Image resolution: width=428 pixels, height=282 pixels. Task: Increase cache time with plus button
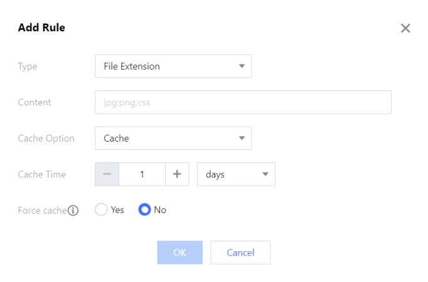[x=177, y=175]
